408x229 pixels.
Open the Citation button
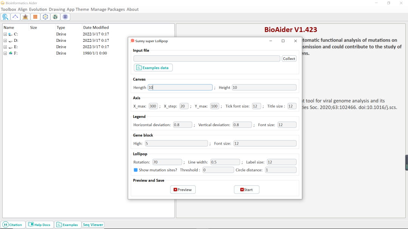tap(13, 224)
